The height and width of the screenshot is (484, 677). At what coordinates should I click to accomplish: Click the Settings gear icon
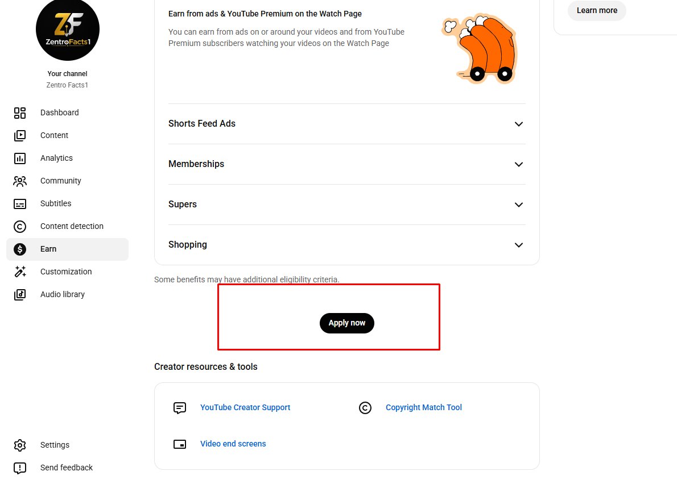[x=20, y=445]
